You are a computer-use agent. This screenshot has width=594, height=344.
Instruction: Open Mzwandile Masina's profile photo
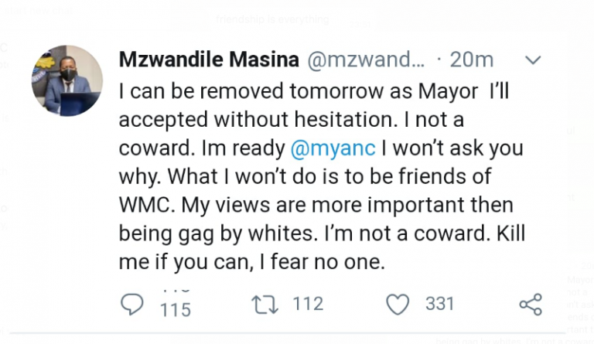point(67,80)
